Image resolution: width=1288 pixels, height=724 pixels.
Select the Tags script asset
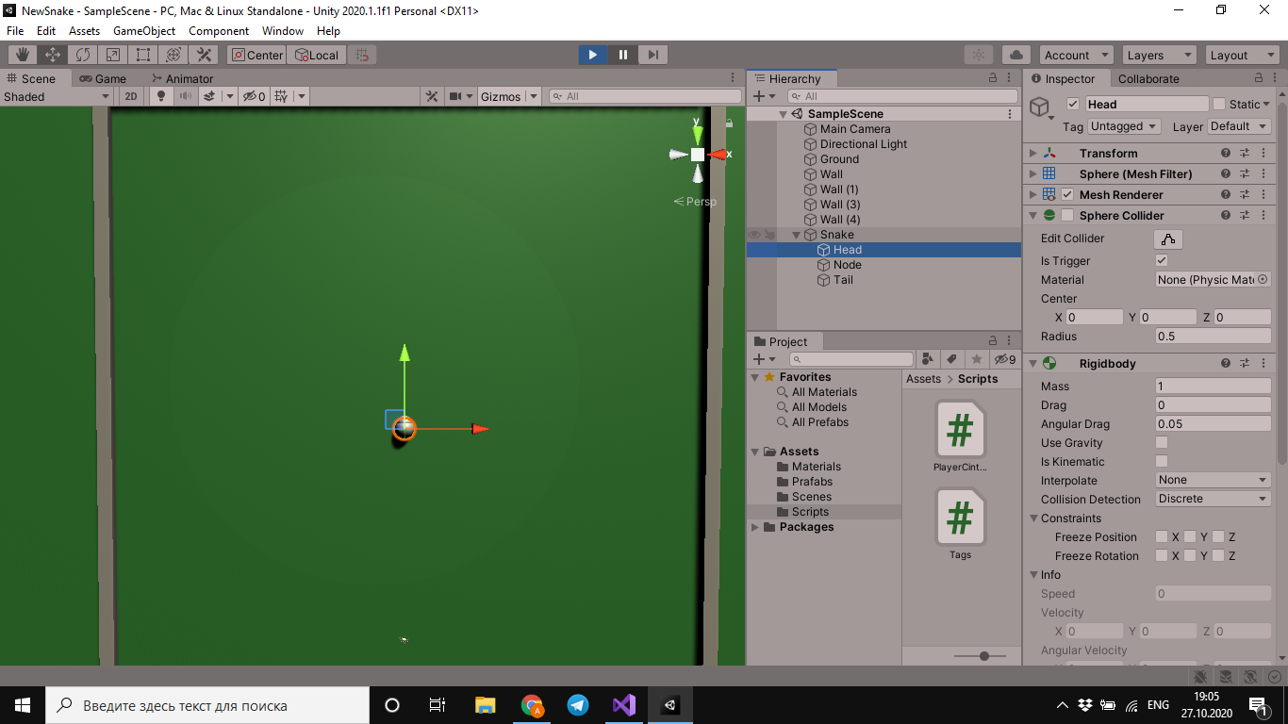point(960,524)
